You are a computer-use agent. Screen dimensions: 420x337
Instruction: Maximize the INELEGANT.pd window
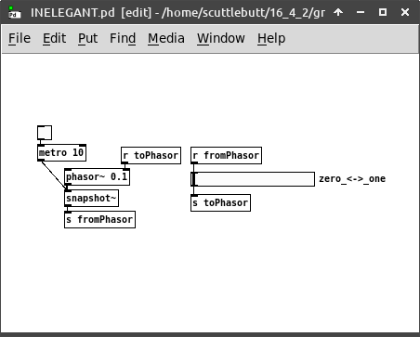(x=383, y=12)
